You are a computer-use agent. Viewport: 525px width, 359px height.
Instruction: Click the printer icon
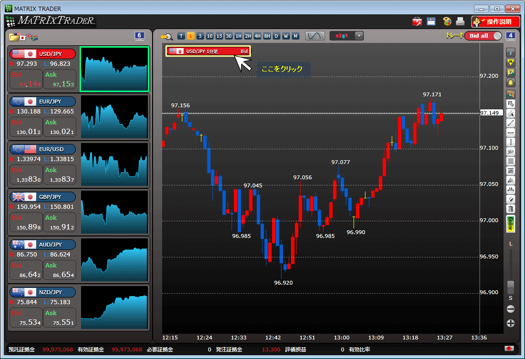[x=460, y=21]
